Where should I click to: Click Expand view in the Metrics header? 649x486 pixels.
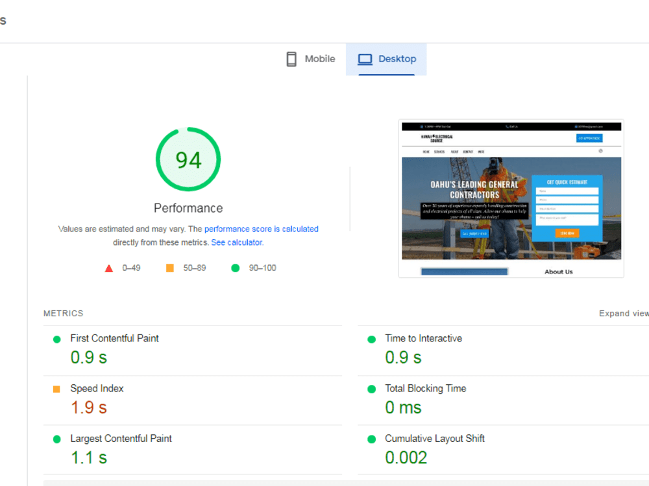[624, 314]
